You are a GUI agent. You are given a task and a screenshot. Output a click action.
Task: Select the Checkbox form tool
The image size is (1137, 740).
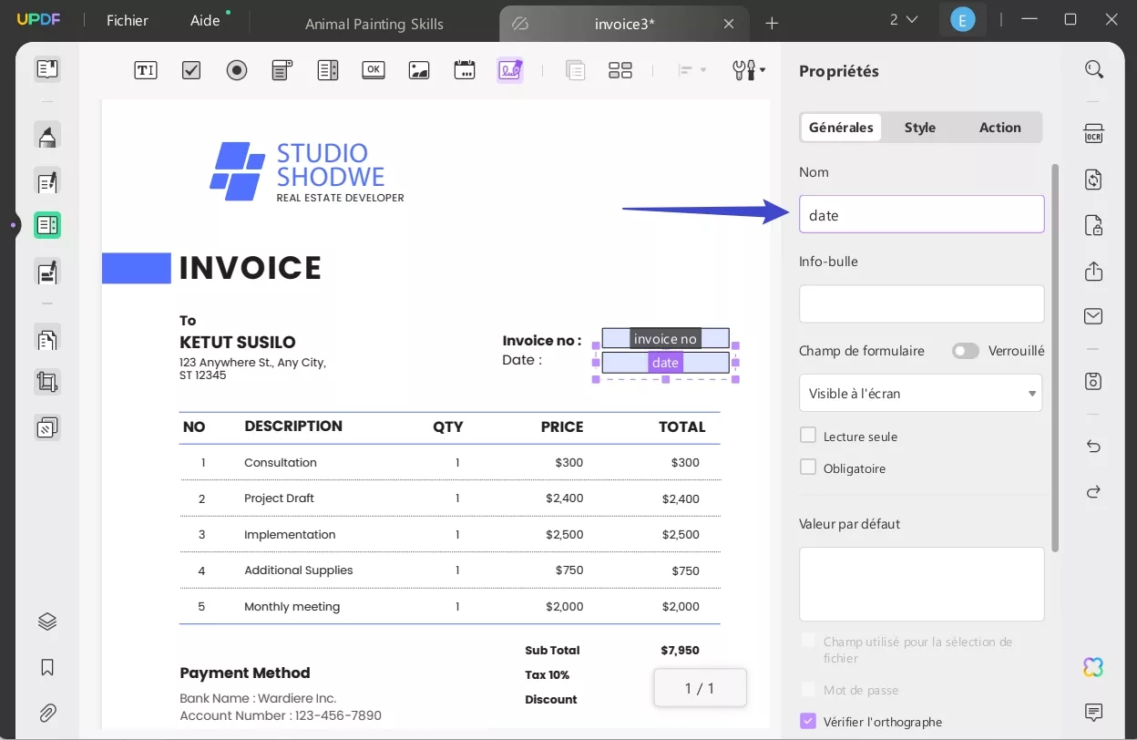(x=191, y=70)
